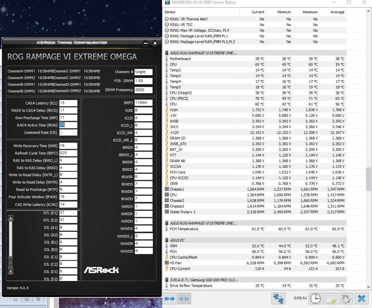
Task: Click the RAS# Active Time (tRAS) field
Action: point(68,125)
